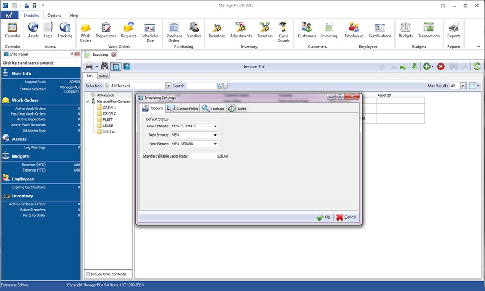This screenshot has width=485, height=291.
Task: Cancel the Invoicing Settings dialog
Action: (x=346, y=217)
